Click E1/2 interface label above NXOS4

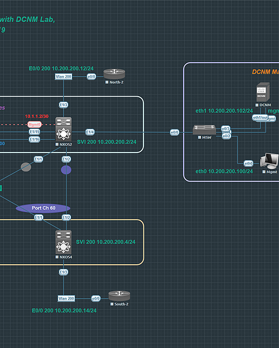tap(66, 217)
